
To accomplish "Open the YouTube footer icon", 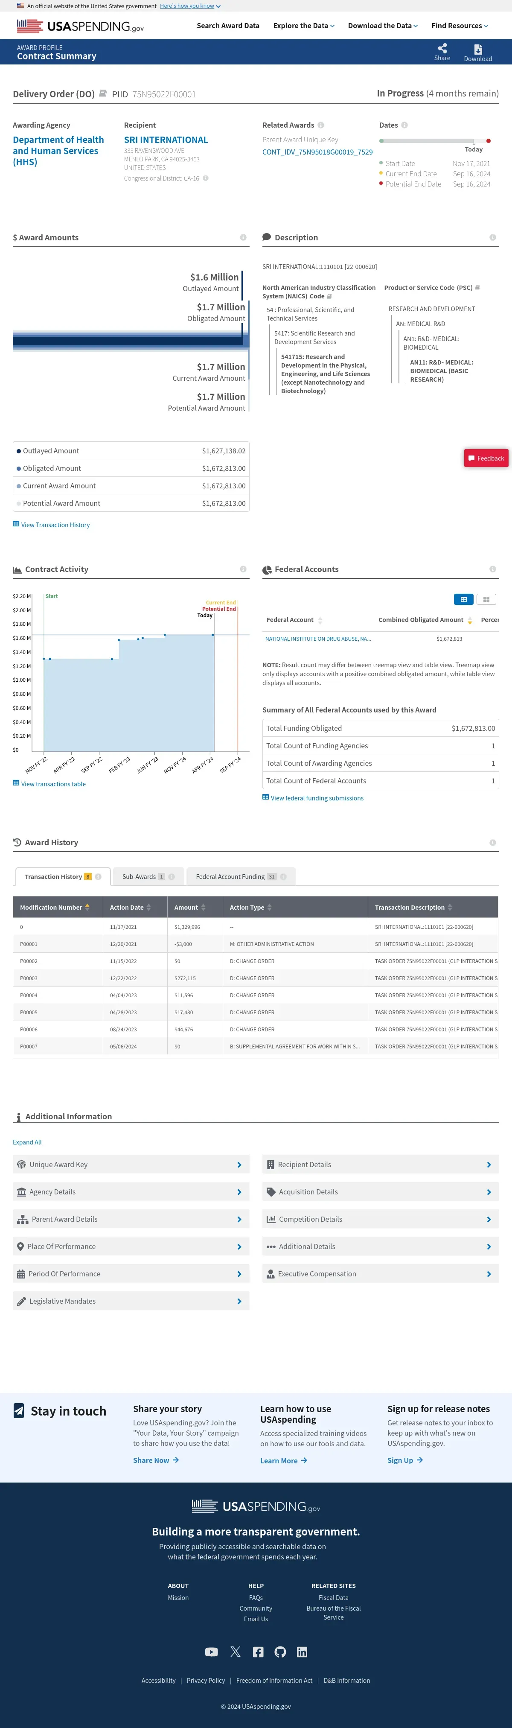I will (211, 1652).
